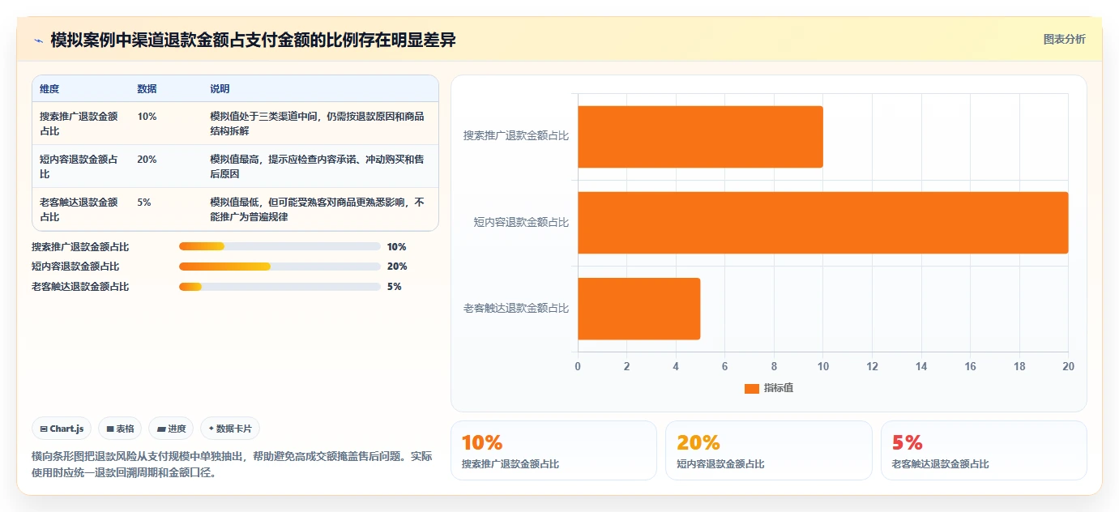
Task: Select the 表格 tag chip
Action: [x=120, y=429]
